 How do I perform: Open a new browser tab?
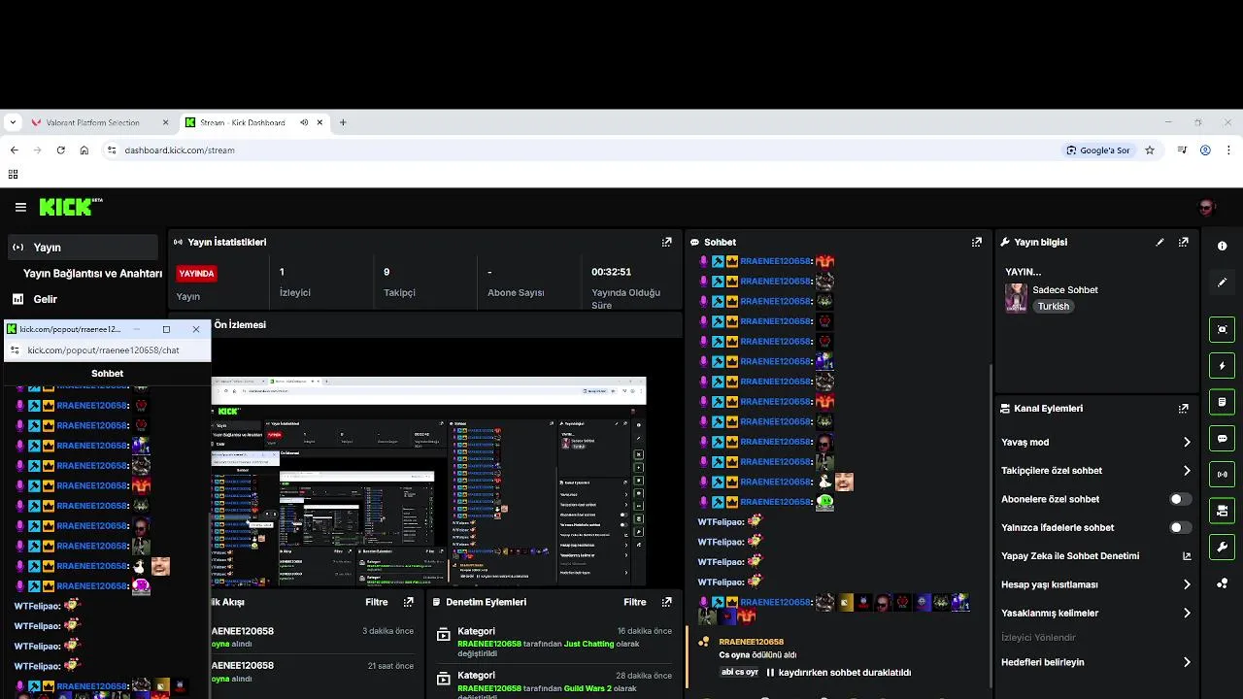[x=343, y=122]
